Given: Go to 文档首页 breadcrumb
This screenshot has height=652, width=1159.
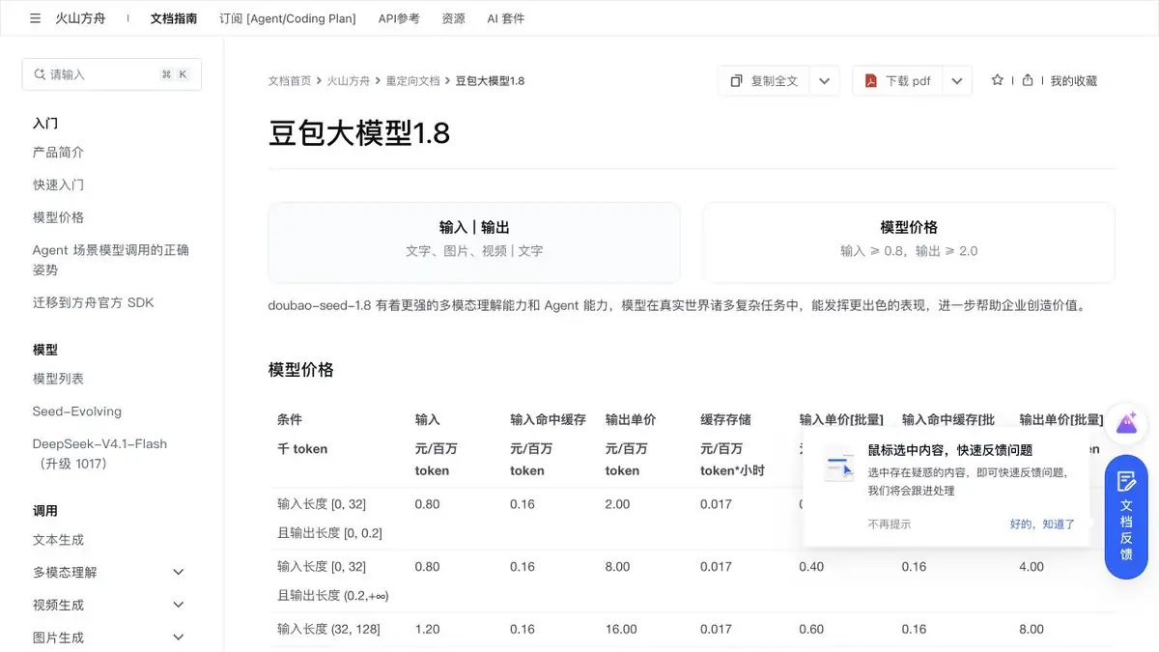Looking at the screenshot, I should (290, 81).
